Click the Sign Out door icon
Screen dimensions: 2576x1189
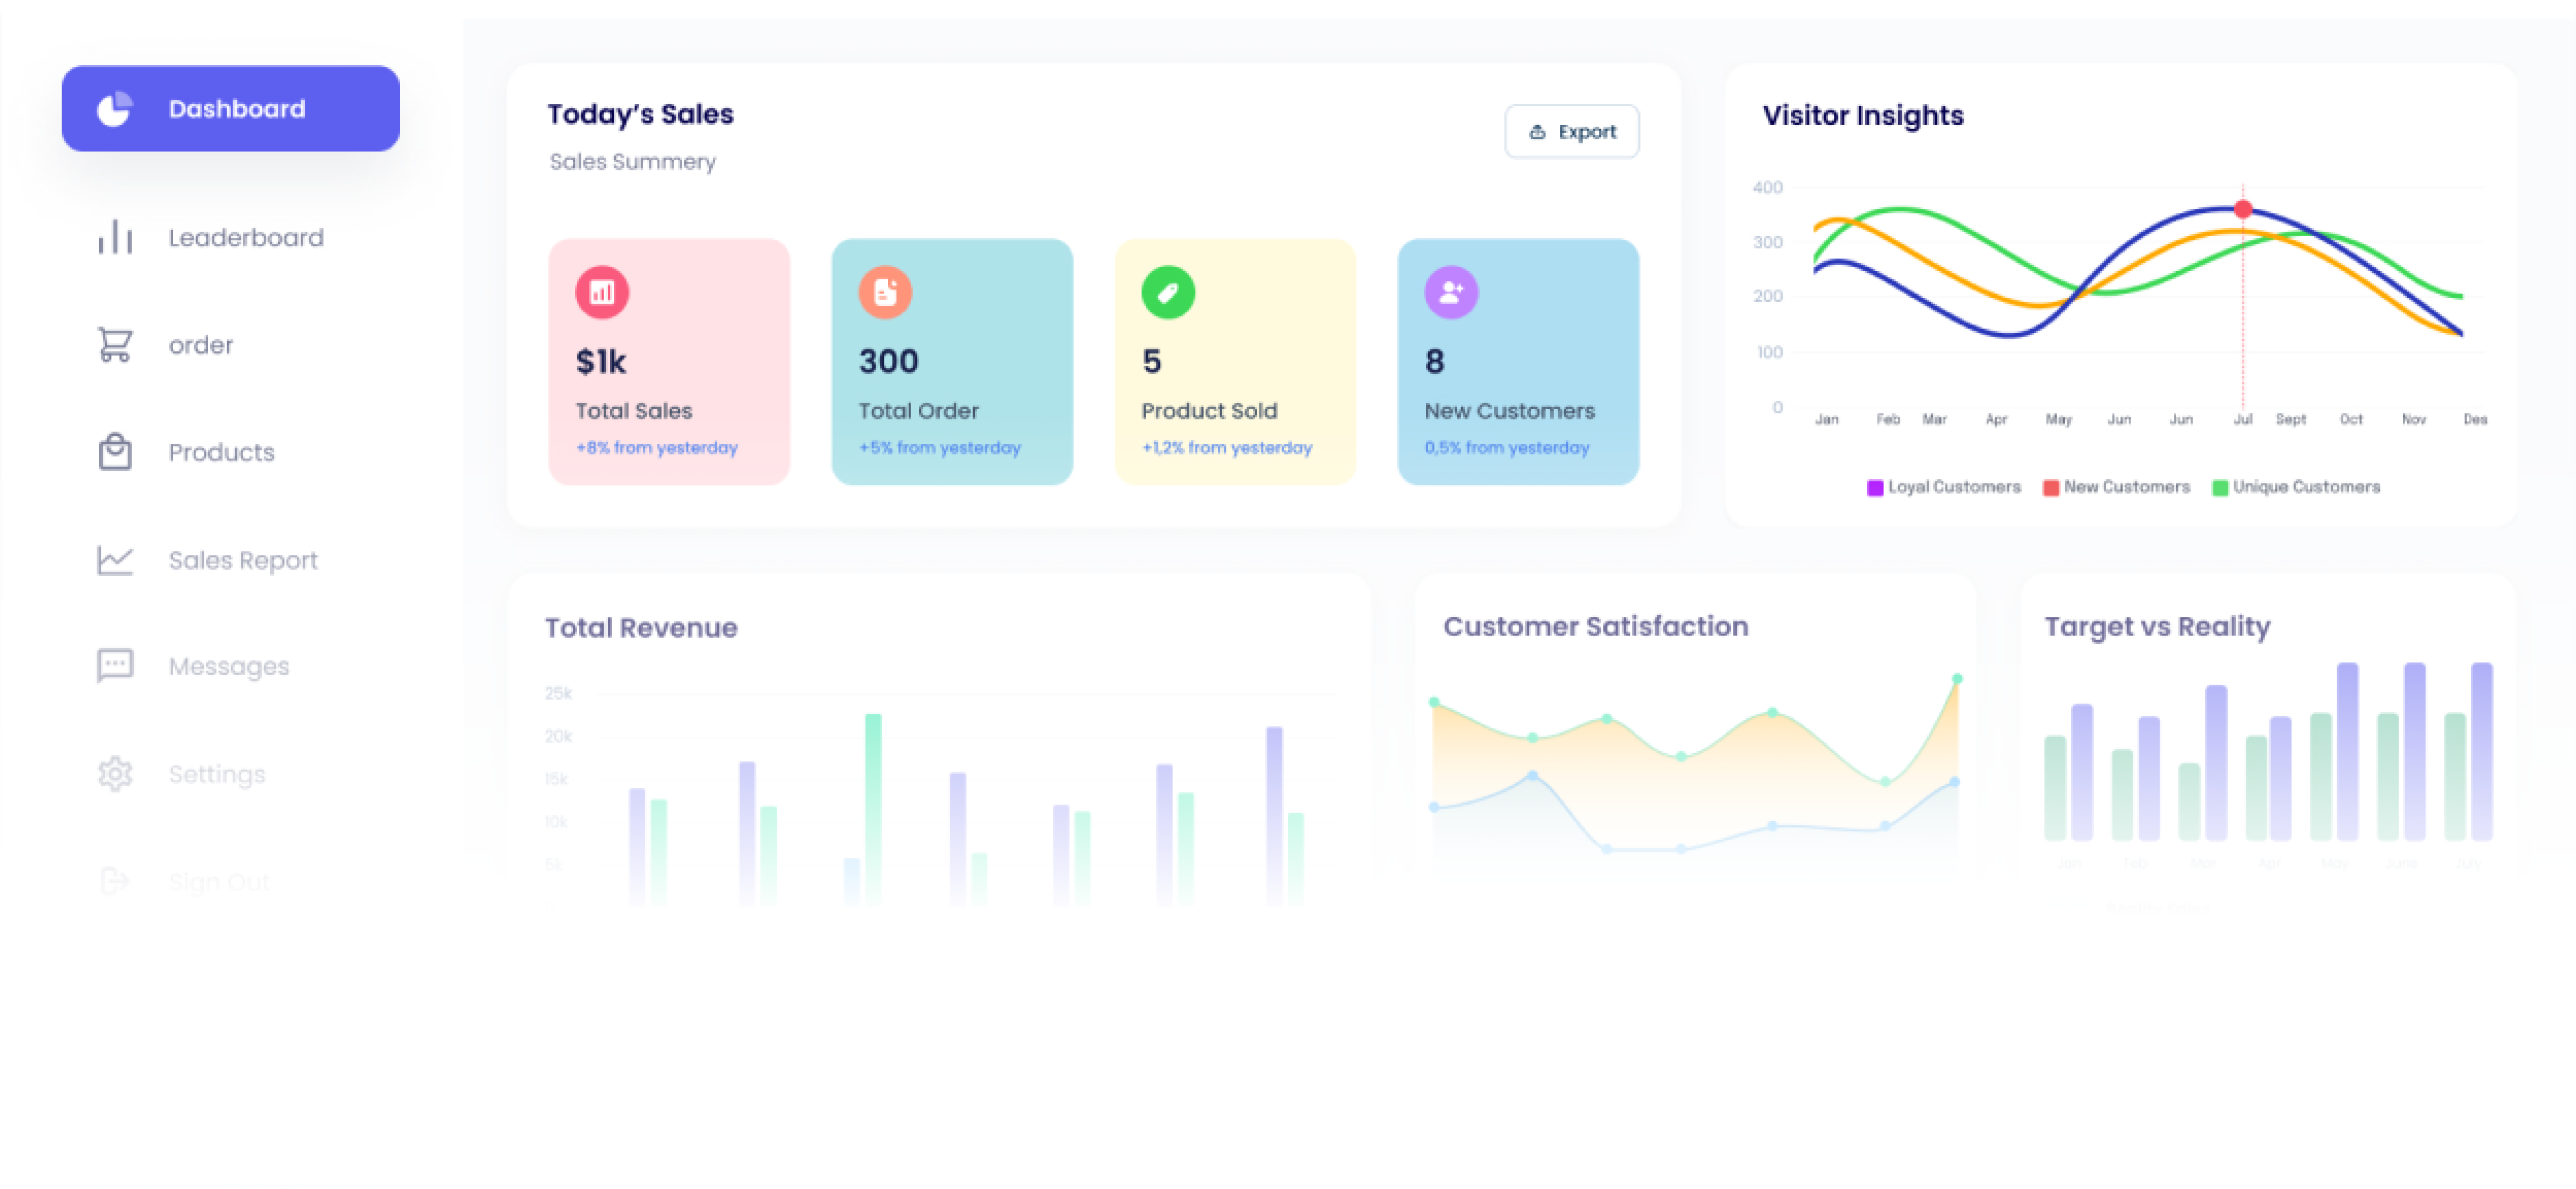[115, 881]
